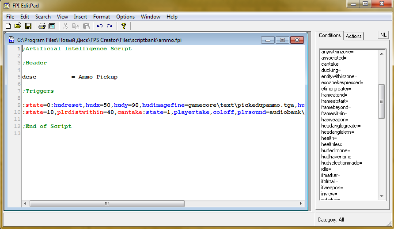394x229 pixels.
Task: Select ifweapon= condition
Action: pos(332,188)
